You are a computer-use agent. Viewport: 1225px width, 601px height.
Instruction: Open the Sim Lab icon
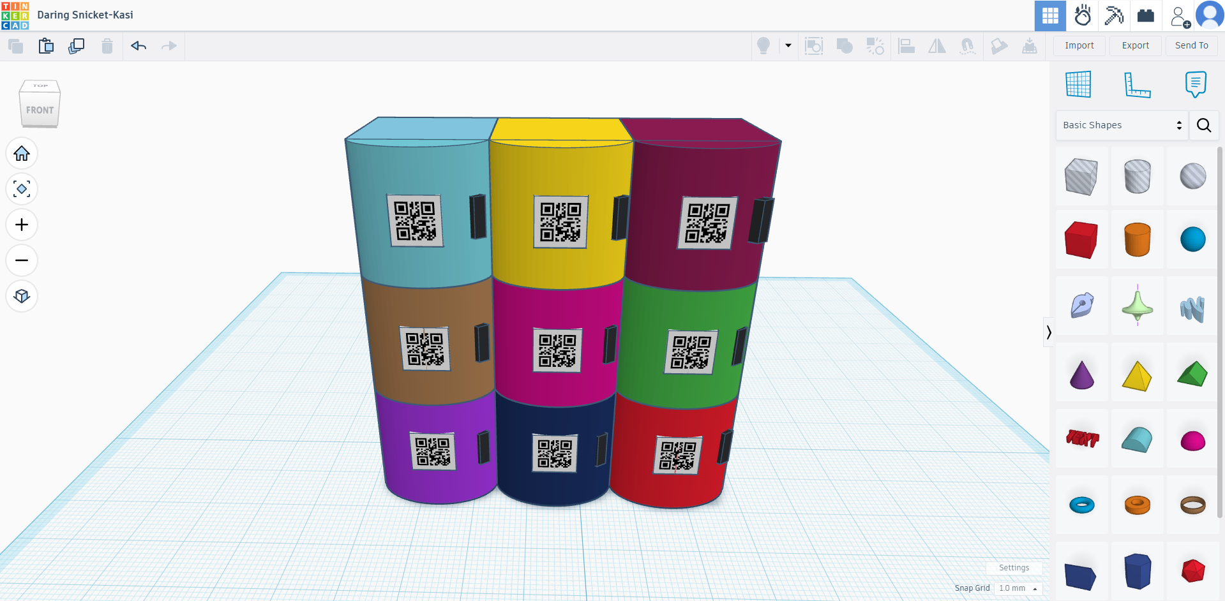click(x=1083, y=15)
